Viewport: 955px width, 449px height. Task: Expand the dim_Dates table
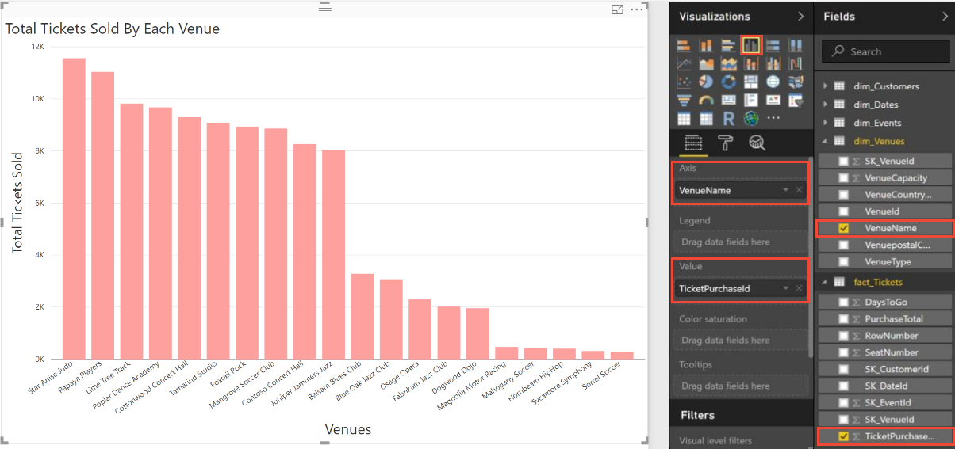826,105
